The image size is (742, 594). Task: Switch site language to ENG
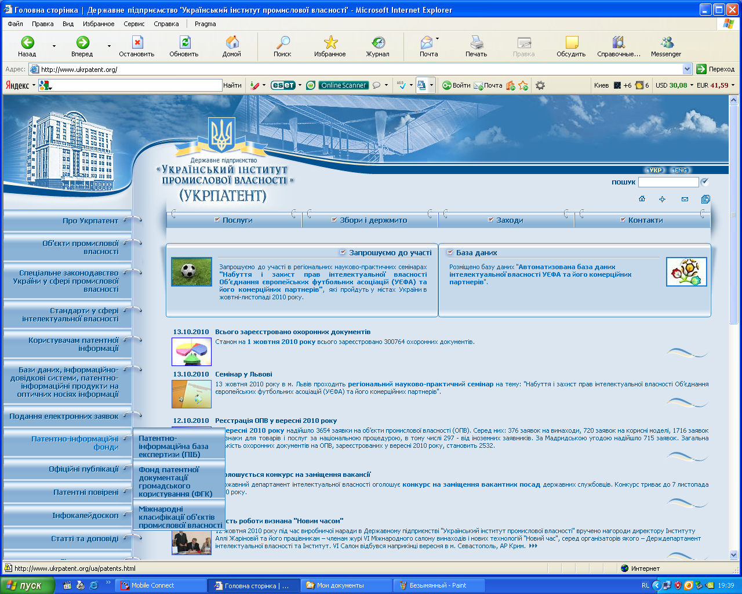click(x=681, y=170)
